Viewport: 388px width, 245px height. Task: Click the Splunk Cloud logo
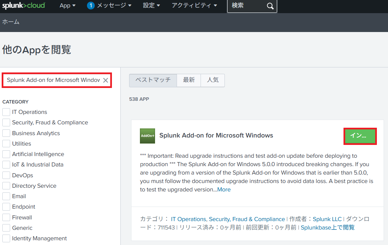(24, 6)
